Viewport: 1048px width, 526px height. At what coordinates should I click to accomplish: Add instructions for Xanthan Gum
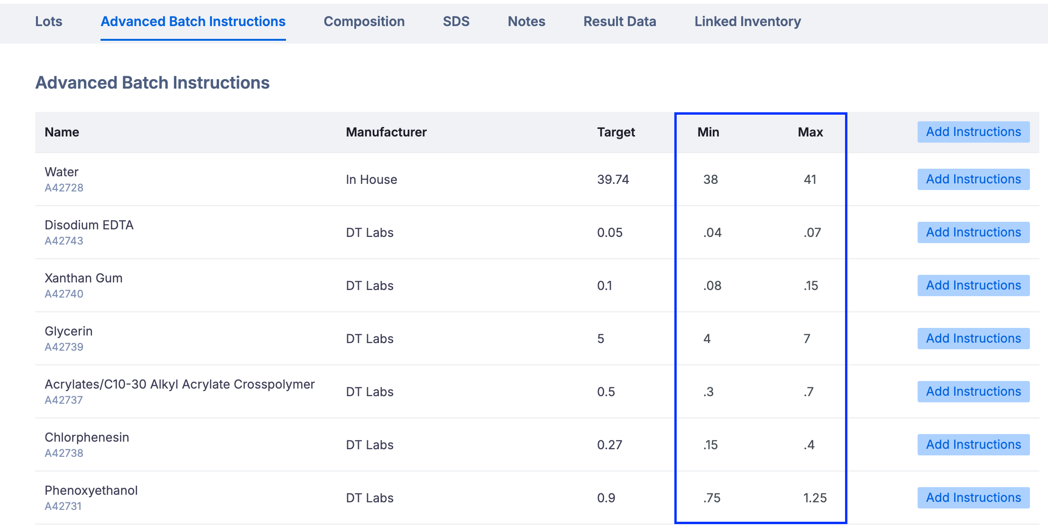point(973,285)
